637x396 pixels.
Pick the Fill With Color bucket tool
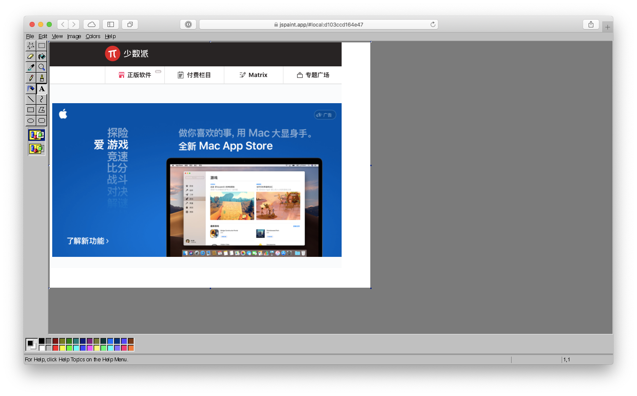42,56
